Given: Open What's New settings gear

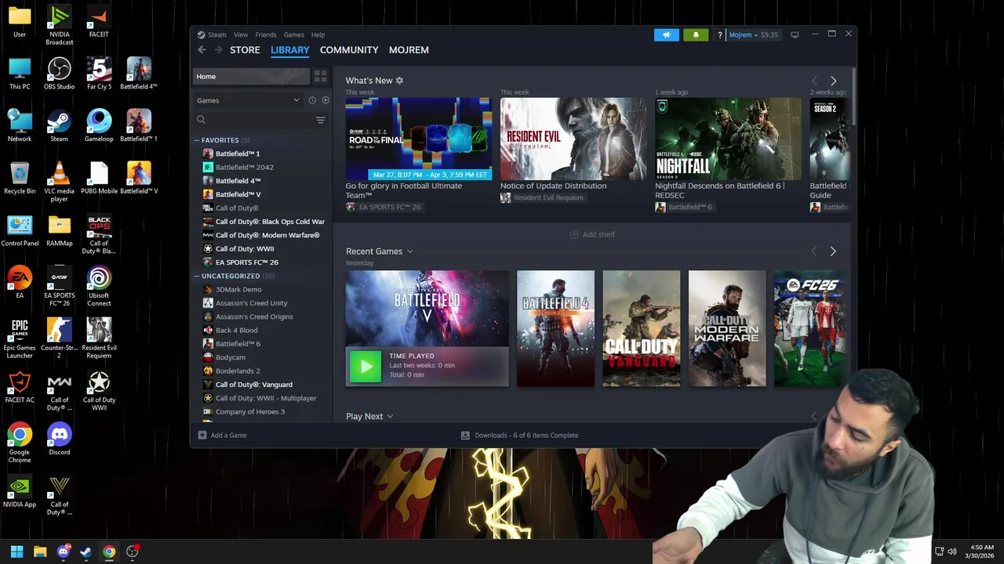Looking at the screenshot, I should click(x=399, y=80).
